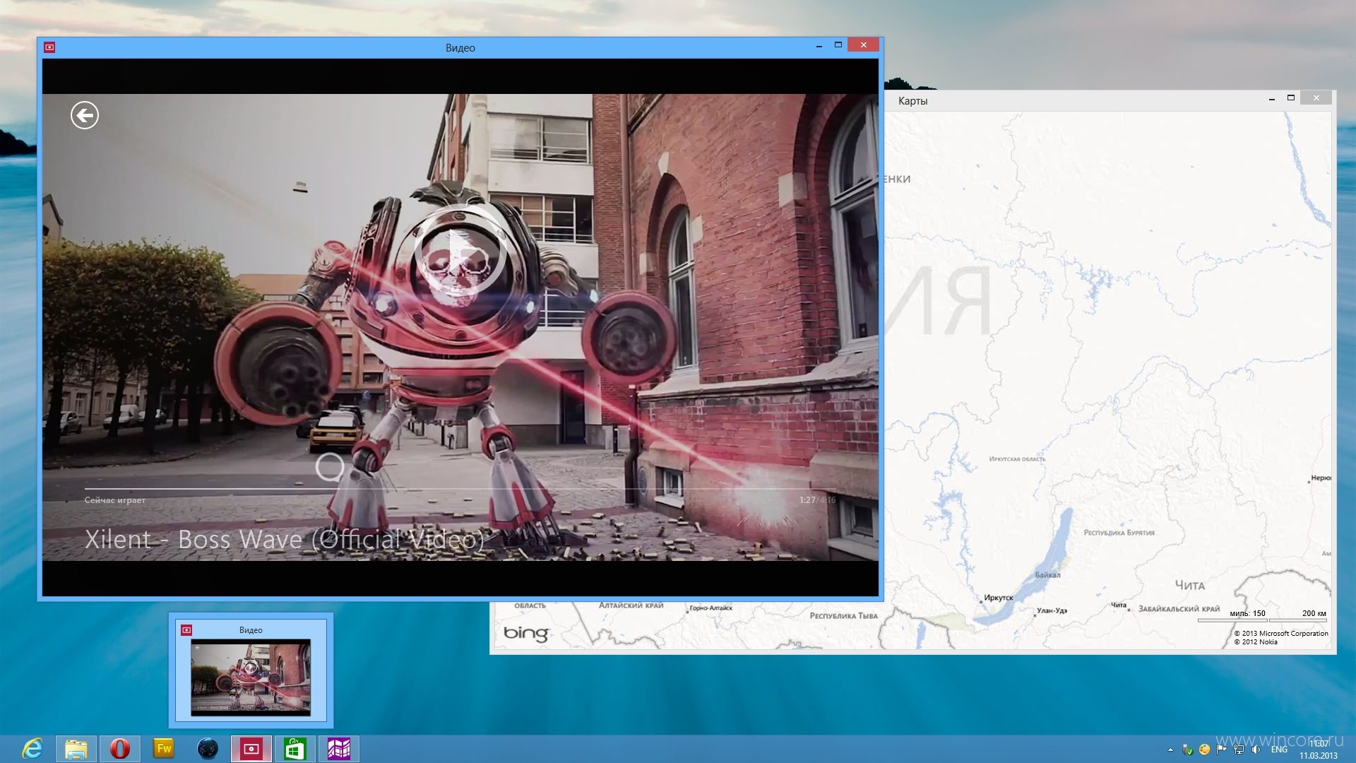Maximize the Карты window

pos(1290,98)
